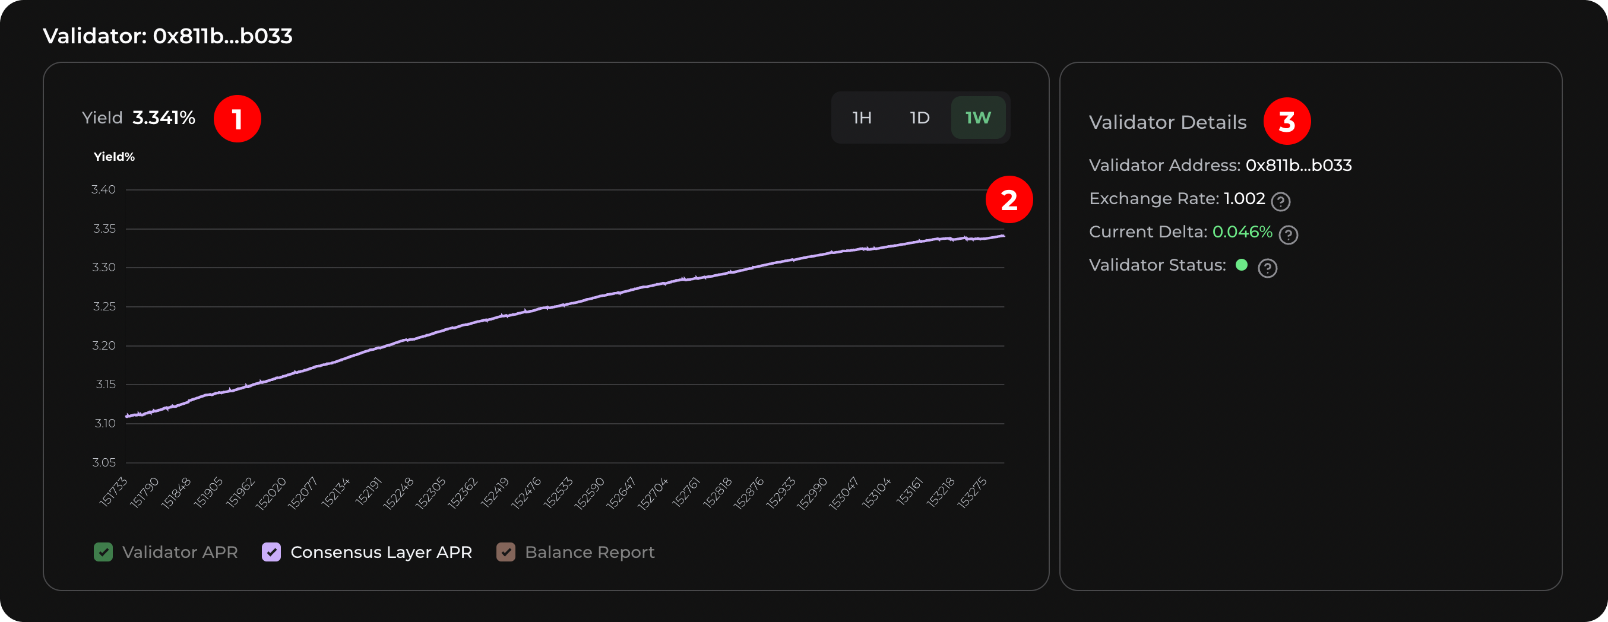Click the 152134 x-axis label
Viewport: 1608px width, 622px height.
click(x=336, y=493)
